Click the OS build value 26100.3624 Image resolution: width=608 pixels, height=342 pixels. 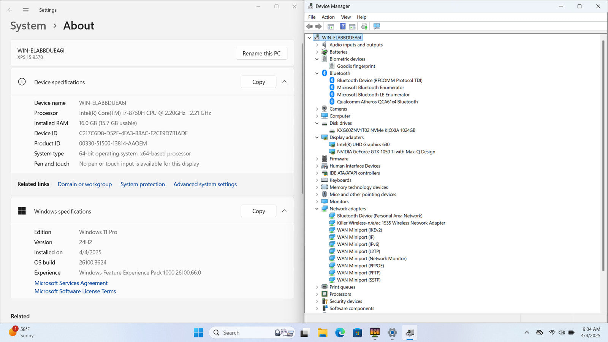point(93,263)
